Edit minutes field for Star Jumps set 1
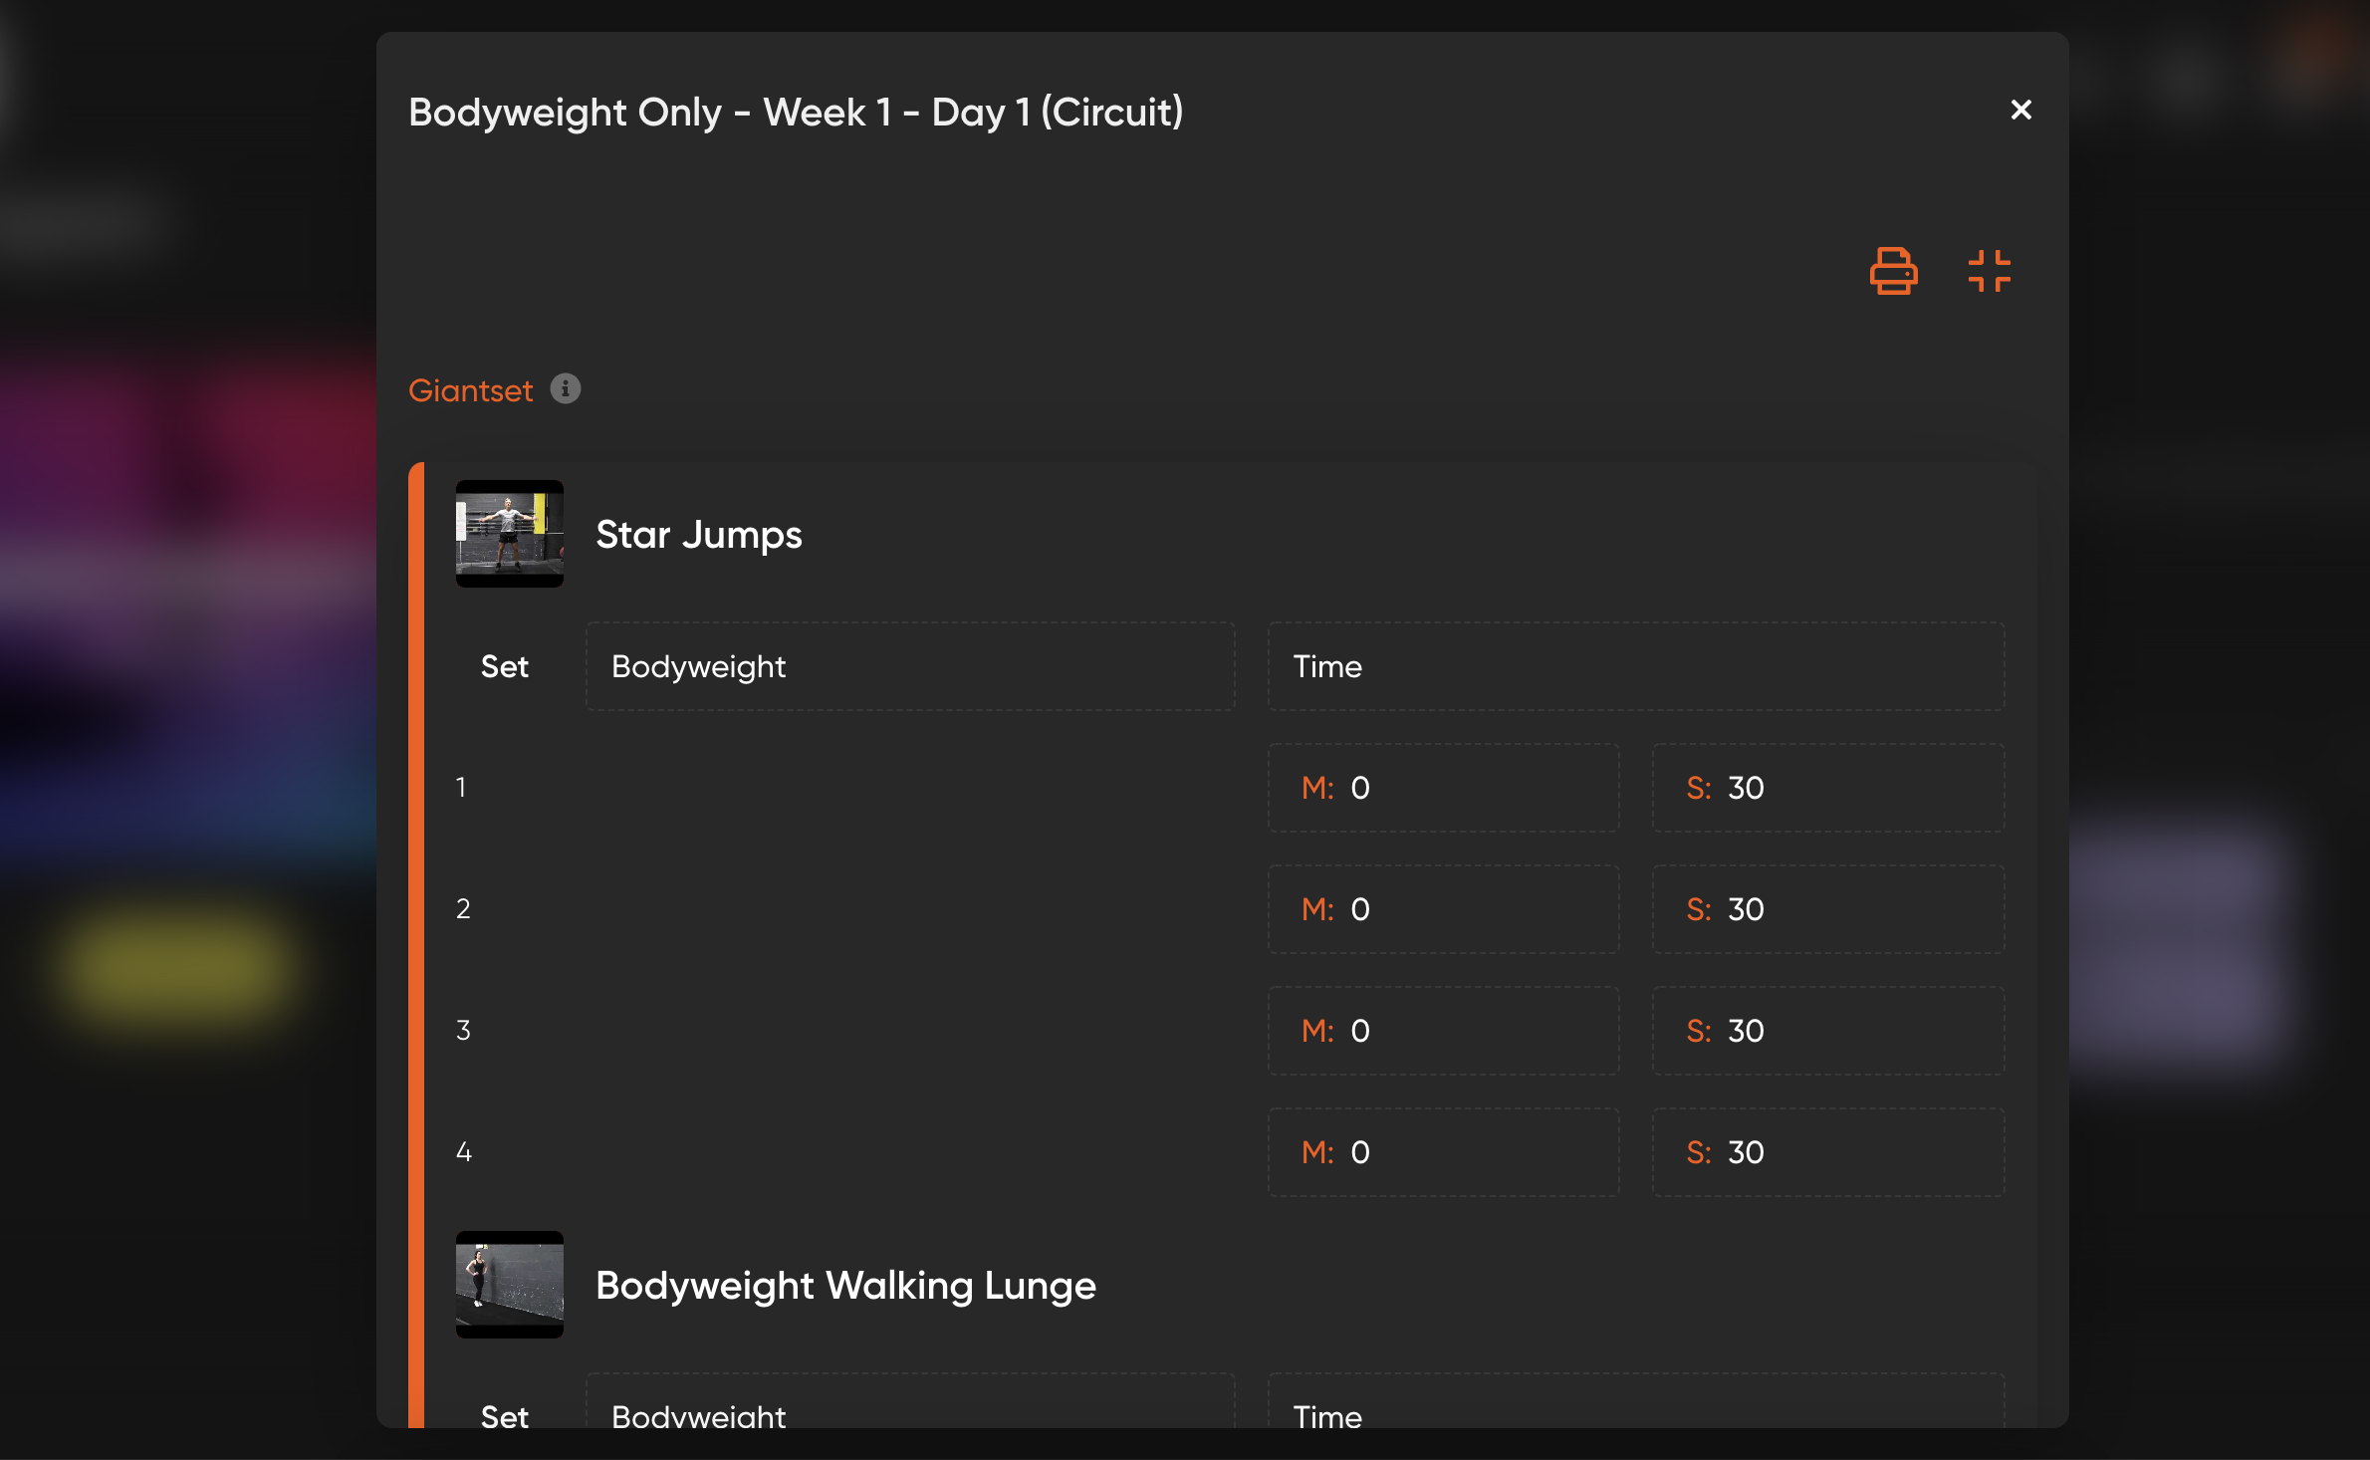Screen dimensions: 2370x1460 1444,788
